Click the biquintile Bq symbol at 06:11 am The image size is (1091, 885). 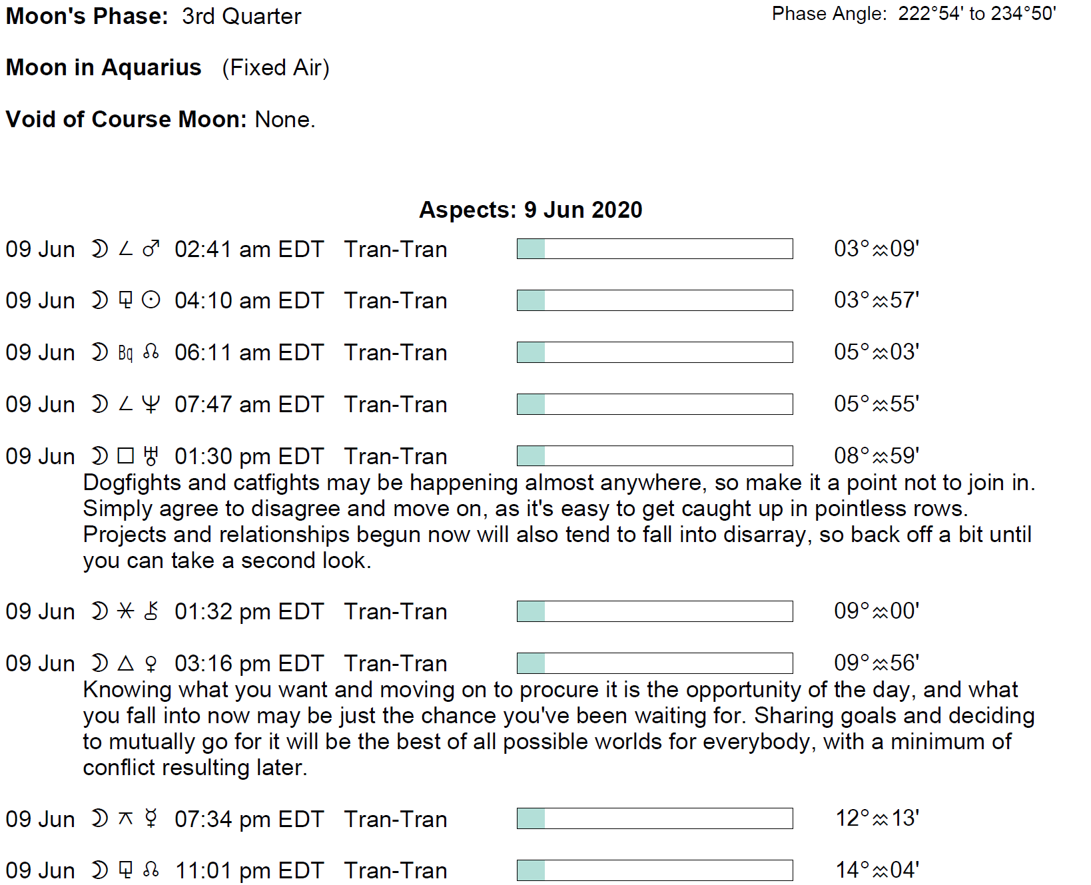click(125, 353)
